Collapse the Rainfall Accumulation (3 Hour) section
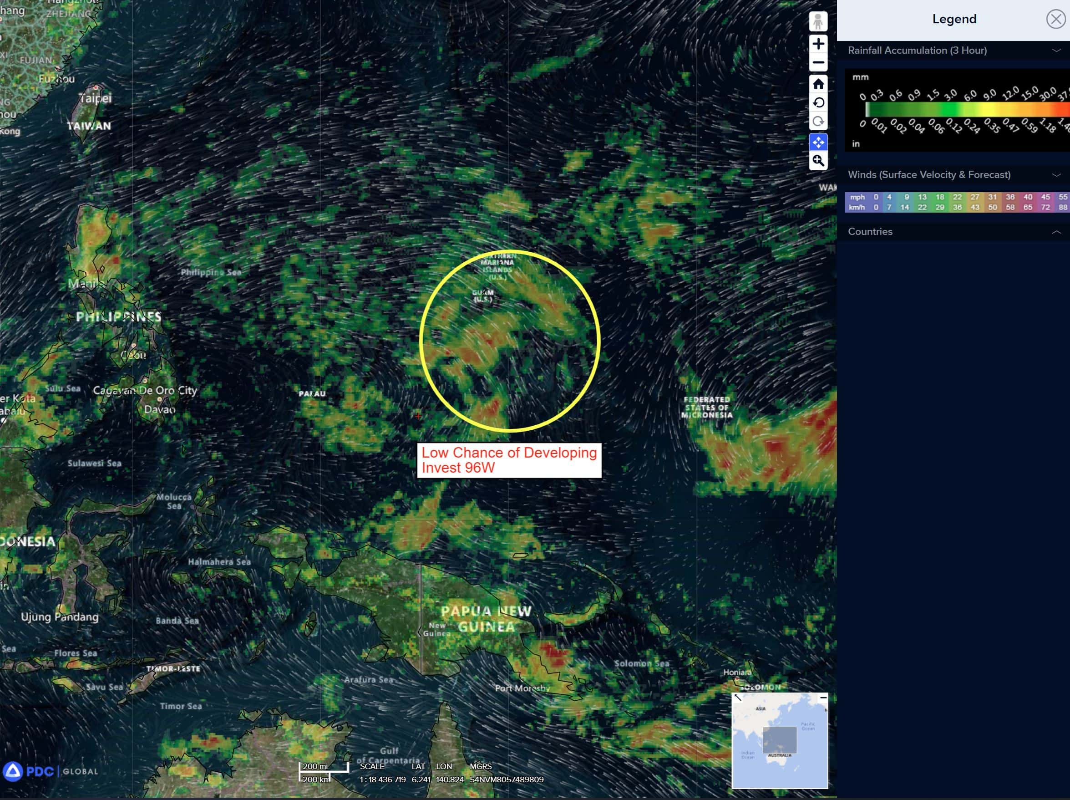Screen dimensions: 1070x800 coord(1056,51)
